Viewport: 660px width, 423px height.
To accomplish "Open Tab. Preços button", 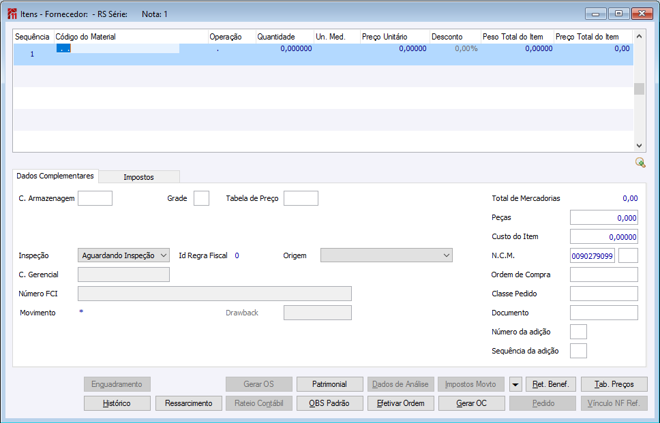I will 614,384.
